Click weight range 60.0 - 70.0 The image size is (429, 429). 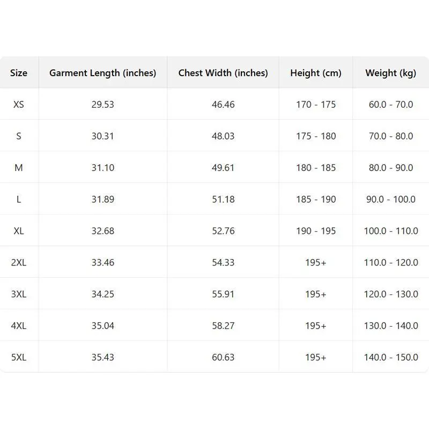391,105
